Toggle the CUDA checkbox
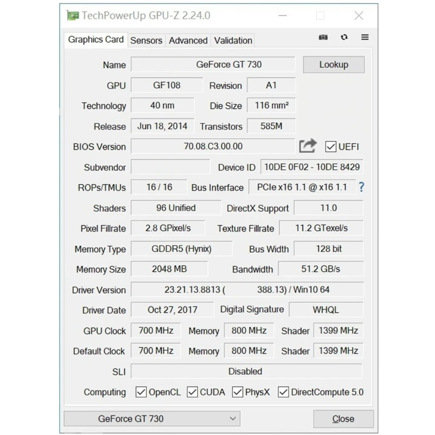The image size is (435, 435). pyautogui.click(x=192, y=392)
